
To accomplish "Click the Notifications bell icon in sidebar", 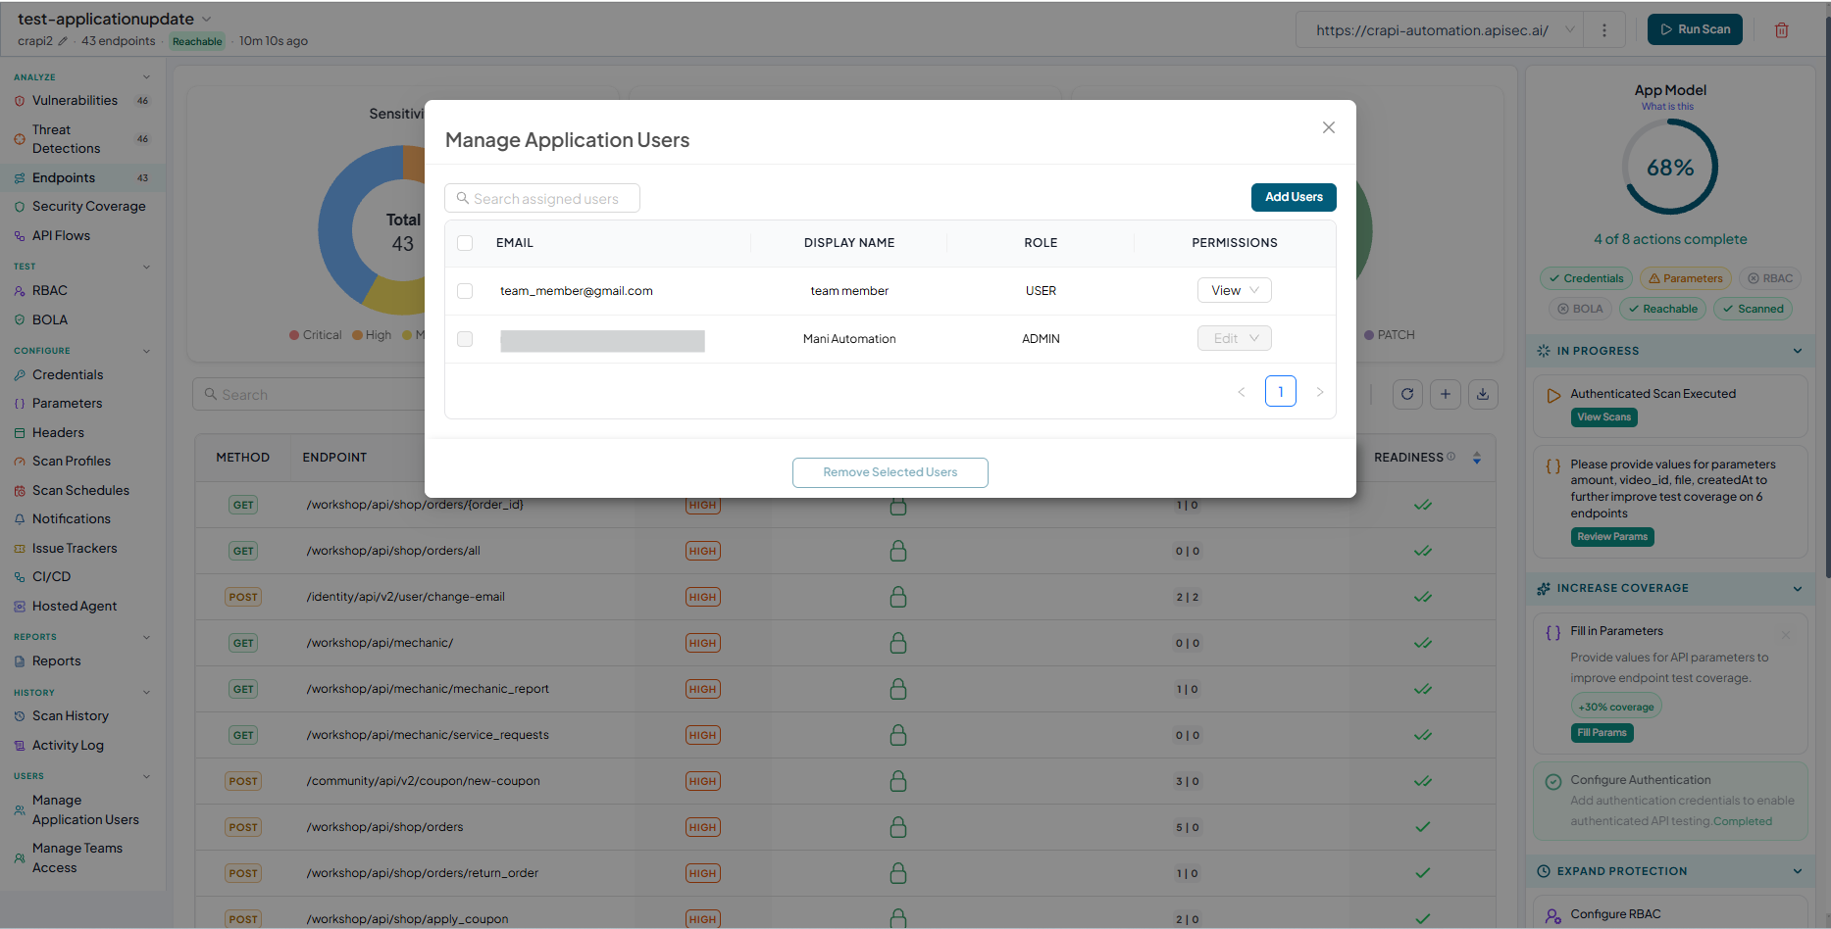I will pyautogui.click(x=20, y=519).
